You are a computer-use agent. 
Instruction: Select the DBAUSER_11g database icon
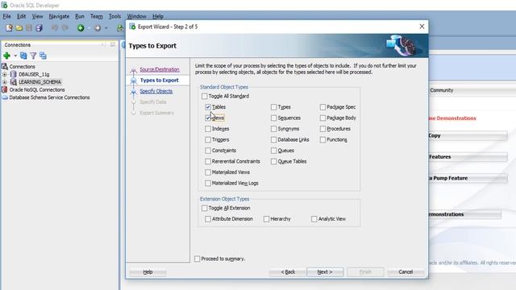[14, 74]
